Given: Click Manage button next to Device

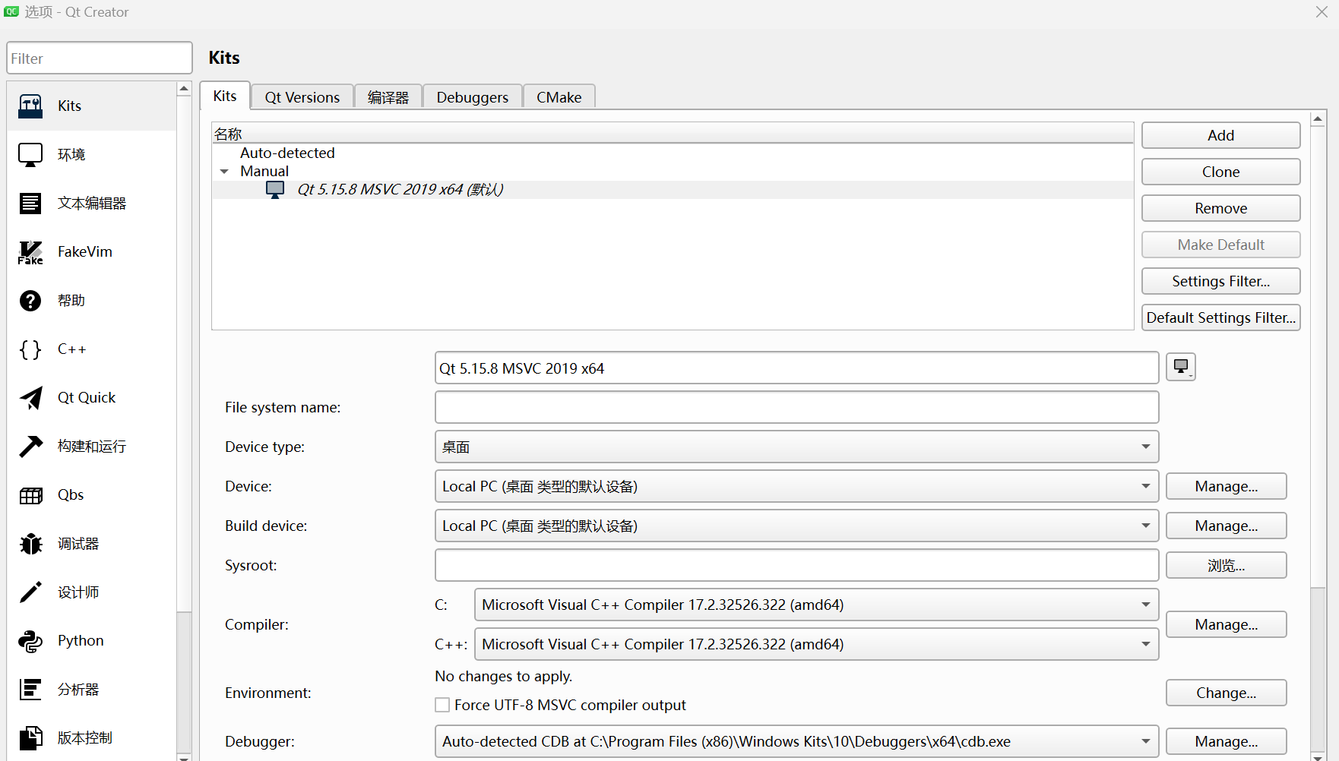Looking at the screenshot, I should [x=1227, y=486].
